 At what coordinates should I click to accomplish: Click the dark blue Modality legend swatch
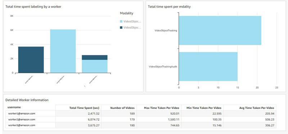(121, 28)
